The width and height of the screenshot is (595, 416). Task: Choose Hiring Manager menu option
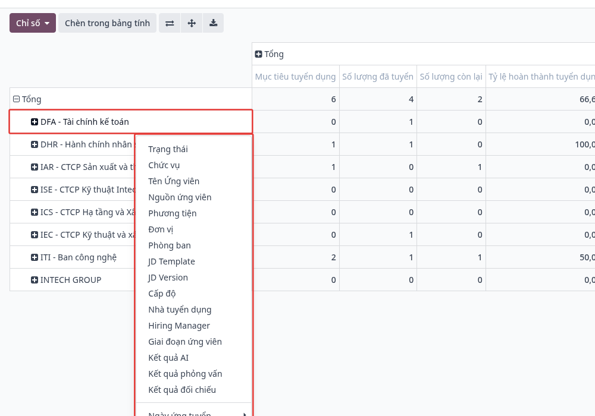193,326
